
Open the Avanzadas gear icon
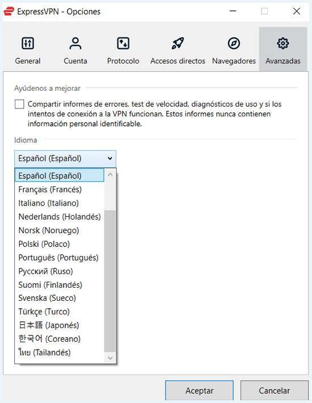283,43
